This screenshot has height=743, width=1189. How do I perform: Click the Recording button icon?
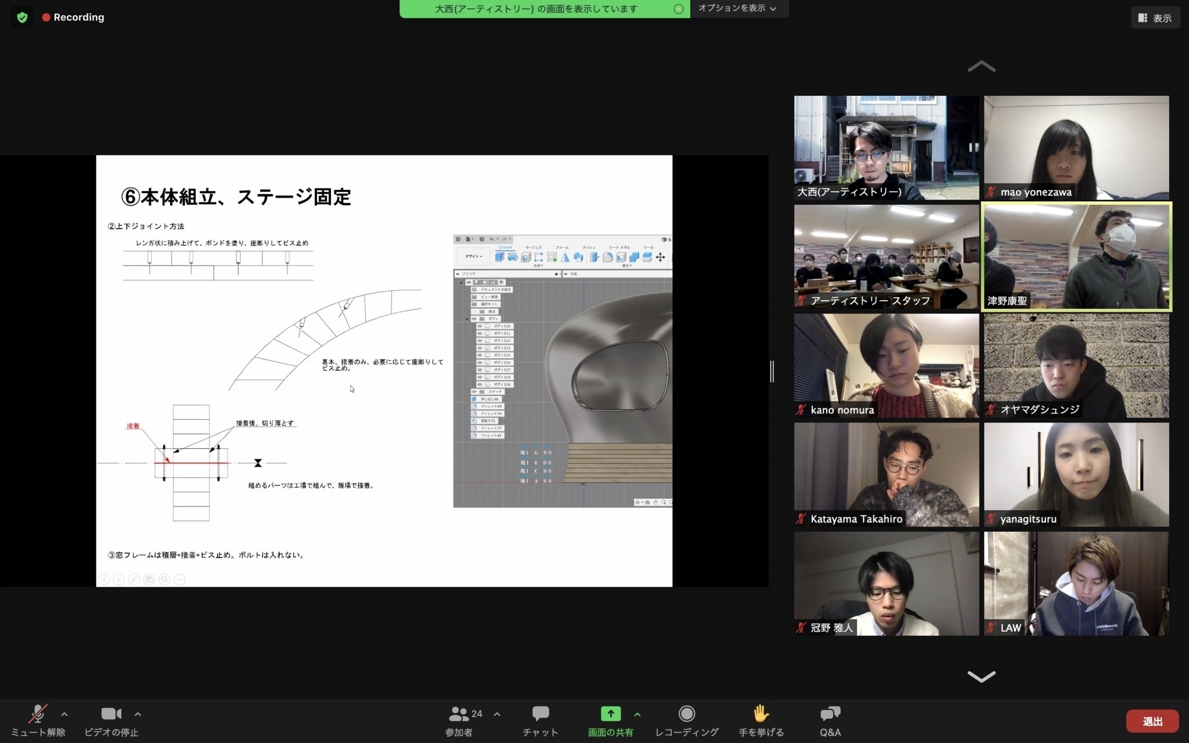pyautogui.click(x=687, y=714)
